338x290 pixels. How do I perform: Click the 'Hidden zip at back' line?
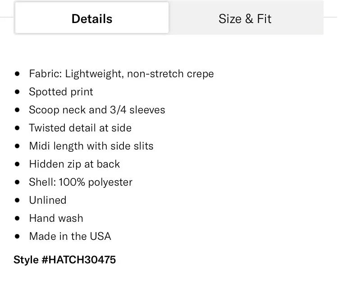tap(74, 164)
